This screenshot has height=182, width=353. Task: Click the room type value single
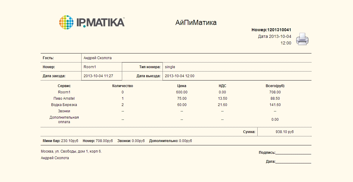pyautogui.click(x=170, y=67)
